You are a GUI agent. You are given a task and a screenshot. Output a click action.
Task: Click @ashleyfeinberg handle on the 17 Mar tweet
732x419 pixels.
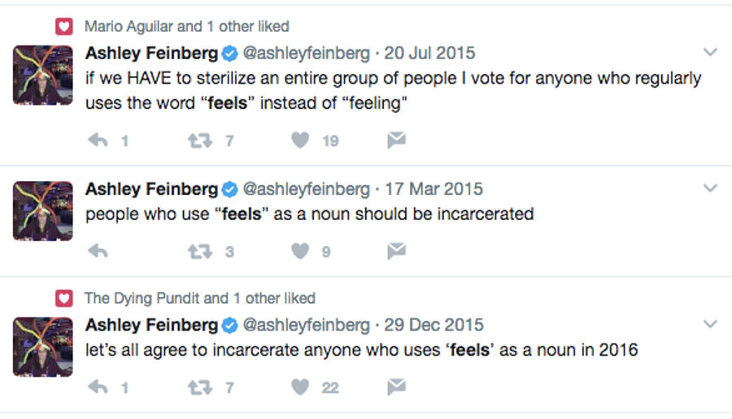click(x=307, y=189)
